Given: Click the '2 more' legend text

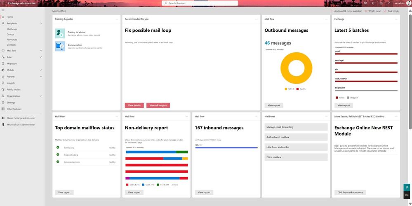Looking at the screenshot, I should (175, 185).
